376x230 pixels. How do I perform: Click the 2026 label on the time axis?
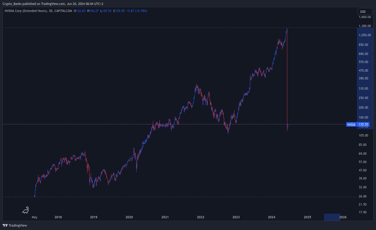coord(343,217)
